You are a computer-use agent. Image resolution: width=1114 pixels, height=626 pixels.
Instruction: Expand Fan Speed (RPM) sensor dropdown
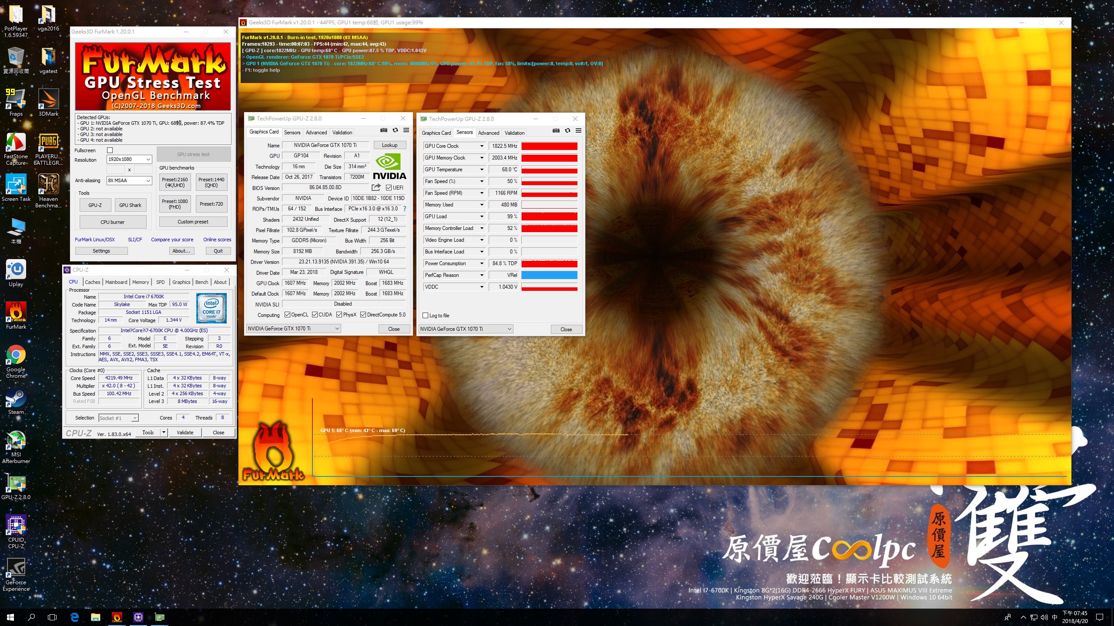(x=482, y=193)
